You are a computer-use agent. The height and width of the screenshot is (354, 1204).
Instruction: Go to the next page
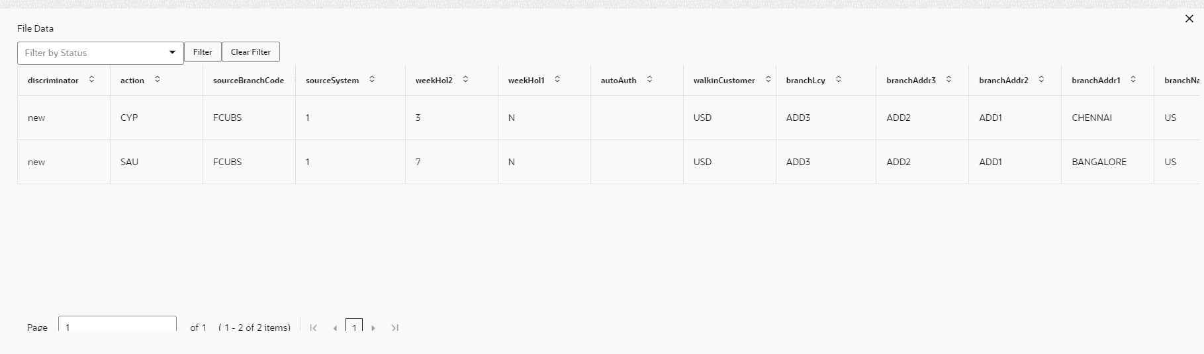click(374, 328)
